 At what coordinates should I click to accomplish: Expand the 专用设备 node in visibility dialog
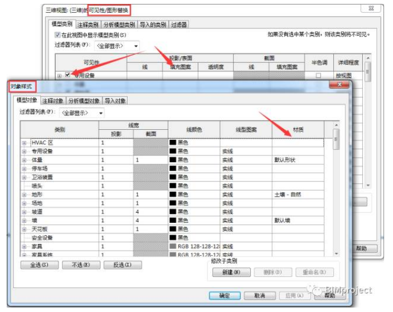click(x=59, y=75)
